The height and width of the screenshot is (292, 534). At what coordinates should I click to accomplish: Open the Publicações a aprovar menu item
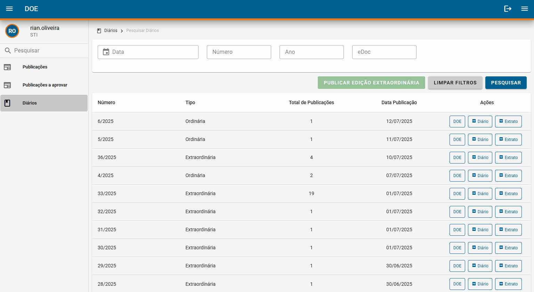44,85
